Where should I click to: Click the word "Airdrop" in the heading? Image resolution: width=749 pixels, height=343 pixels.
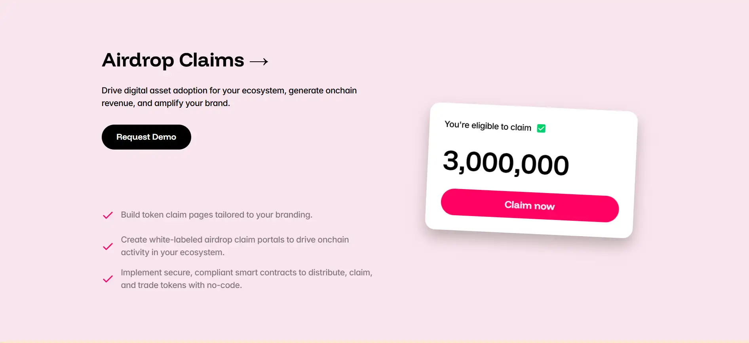[x=138, y=61]
